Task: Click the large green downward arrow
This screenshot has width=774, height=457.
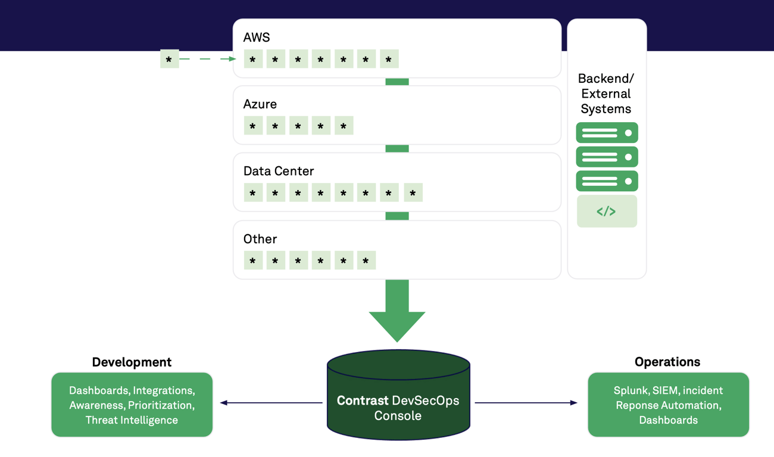Action: click(397, 310)
